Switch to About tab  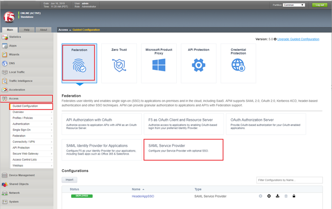click(x=43, y=30)
